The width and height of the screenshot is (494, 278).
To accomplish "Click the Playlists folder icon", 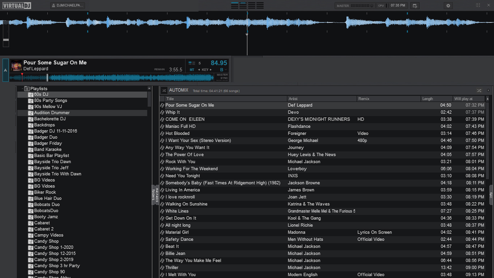I will [x=27, y=89].
